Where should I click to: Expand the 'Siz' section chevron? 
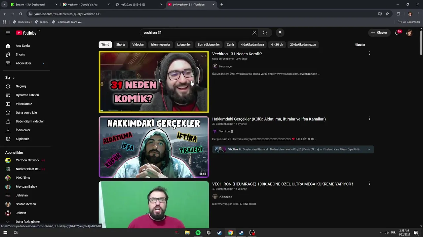[x=14, y=78]
